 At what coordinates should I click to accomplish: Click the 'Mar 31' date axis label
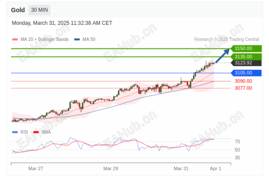(x=181, y=169)
